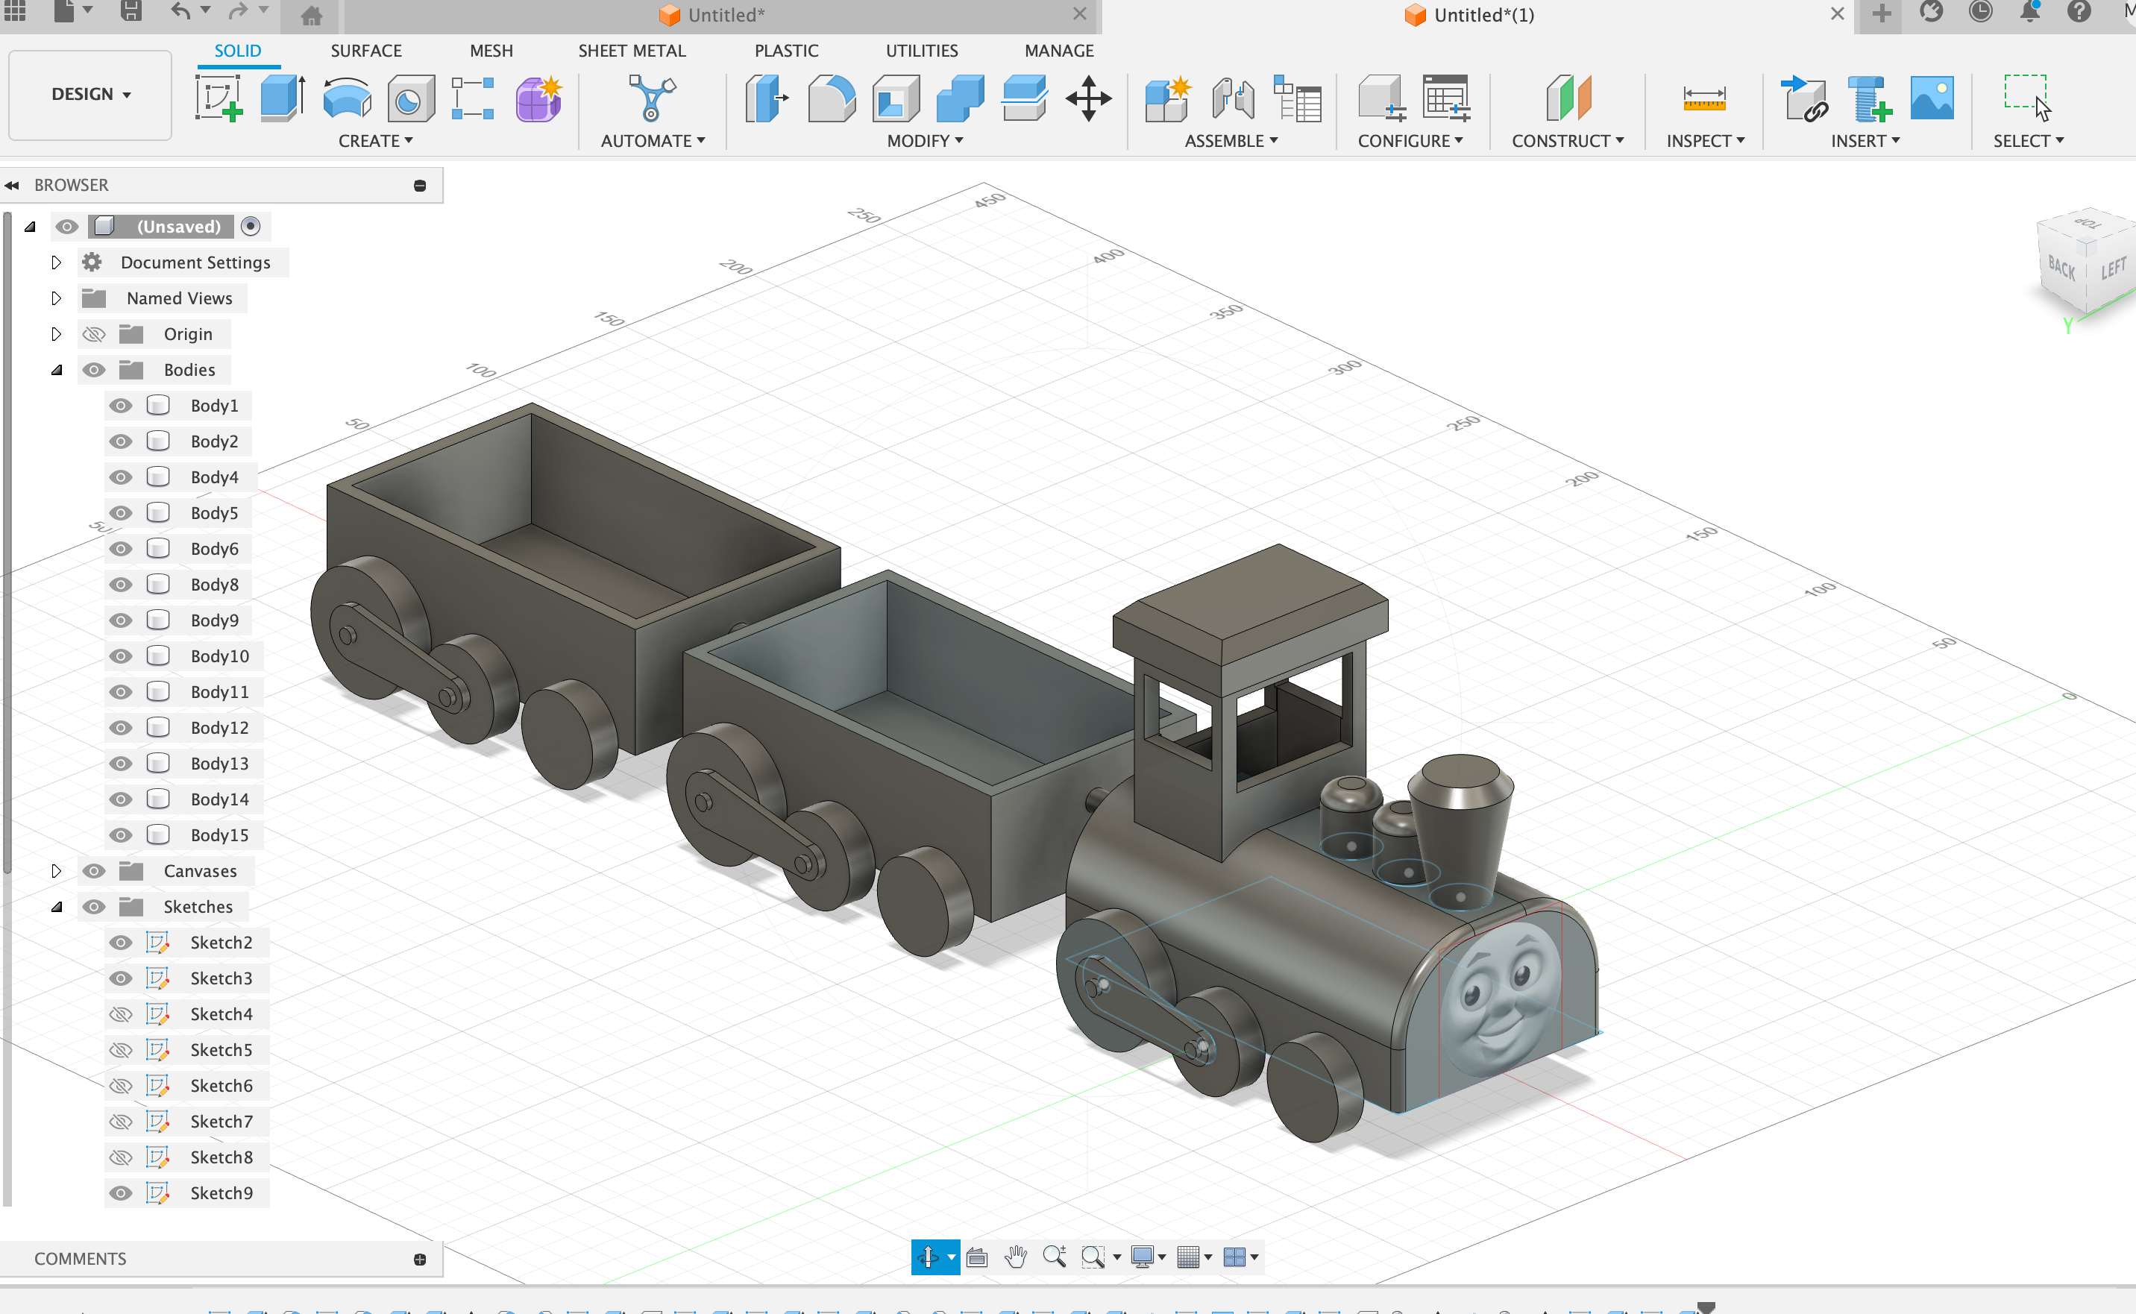Screen dimensions: 2136x1314
Task: Open the Change Parameters table icon
Action: [x=1296, y=98]
